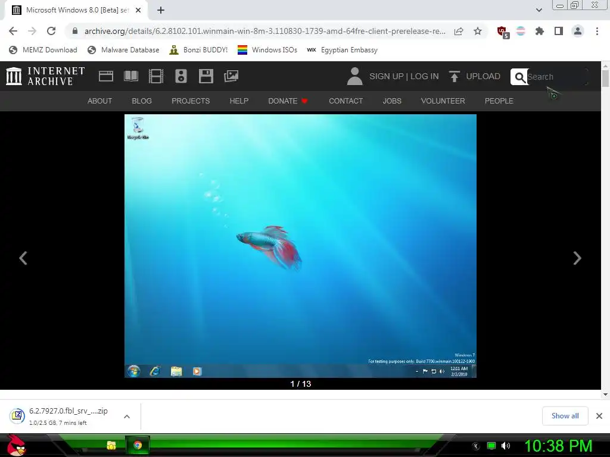Click SIGN UP link
This screenshot has width=610, height=457.
tap(386, 76)
